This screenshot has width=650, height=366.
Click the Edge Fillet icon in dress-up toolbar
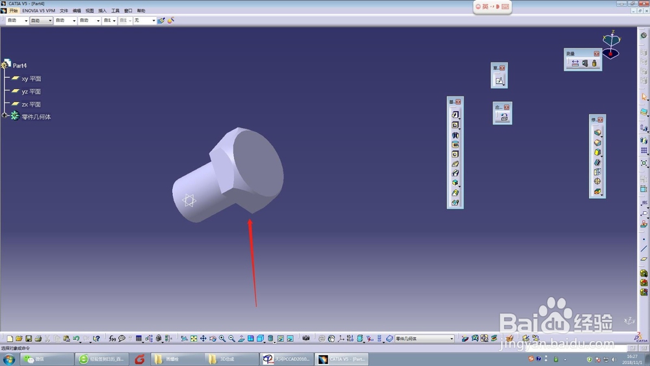597,133
